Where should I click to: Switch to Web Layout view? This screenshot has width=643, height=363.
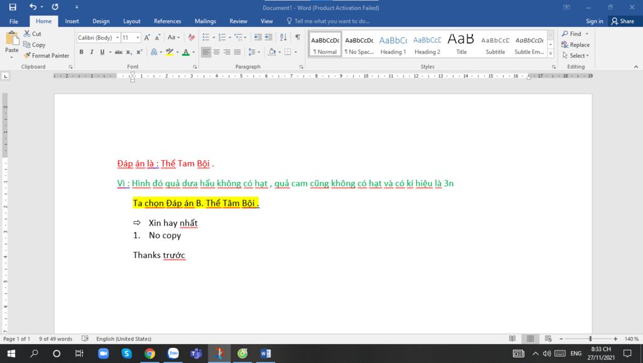548,339
